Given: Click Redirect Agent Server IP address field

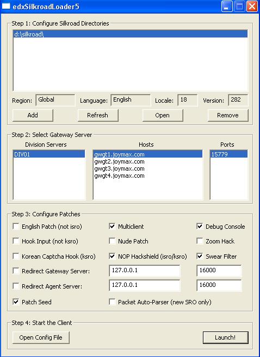Looking at the screenshot, I should (145, 285).
